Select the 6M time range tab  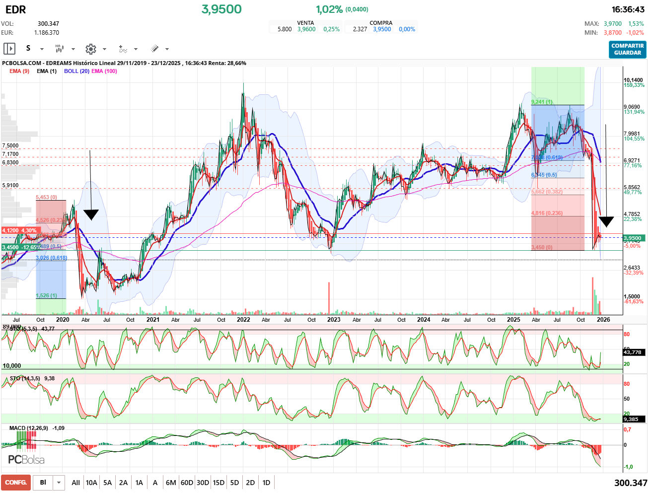[x=171, y=483]
